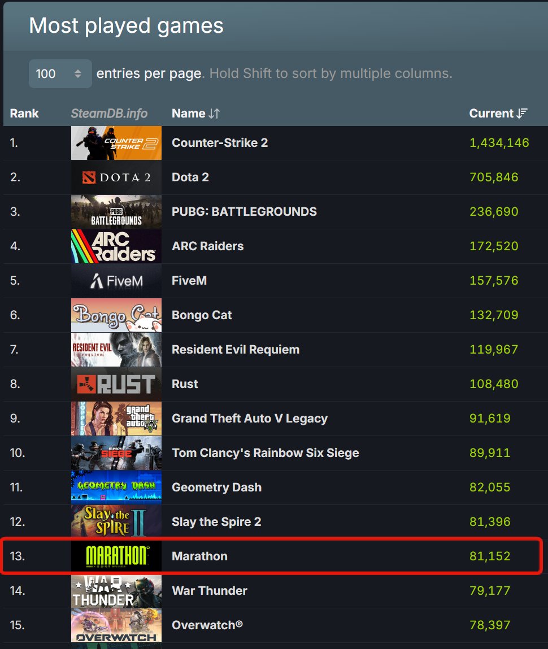Open the War Thunder name link
548x649 pixels.
[x=210, y=591]
